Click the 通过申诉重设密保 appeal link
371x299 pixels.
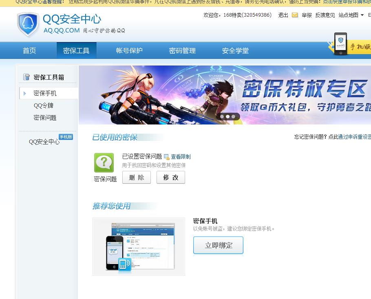(355, 137)
